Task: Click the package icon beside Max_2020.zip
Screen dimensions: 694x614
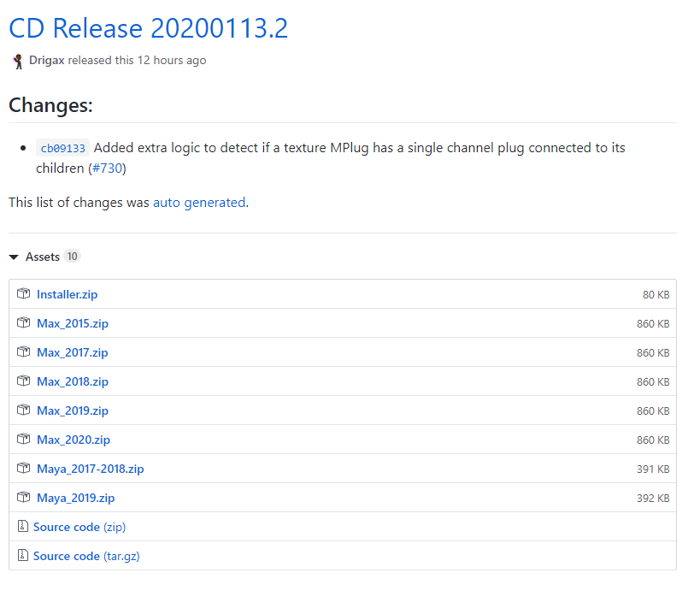Action: pyautogui.click(x=23, y=439)
